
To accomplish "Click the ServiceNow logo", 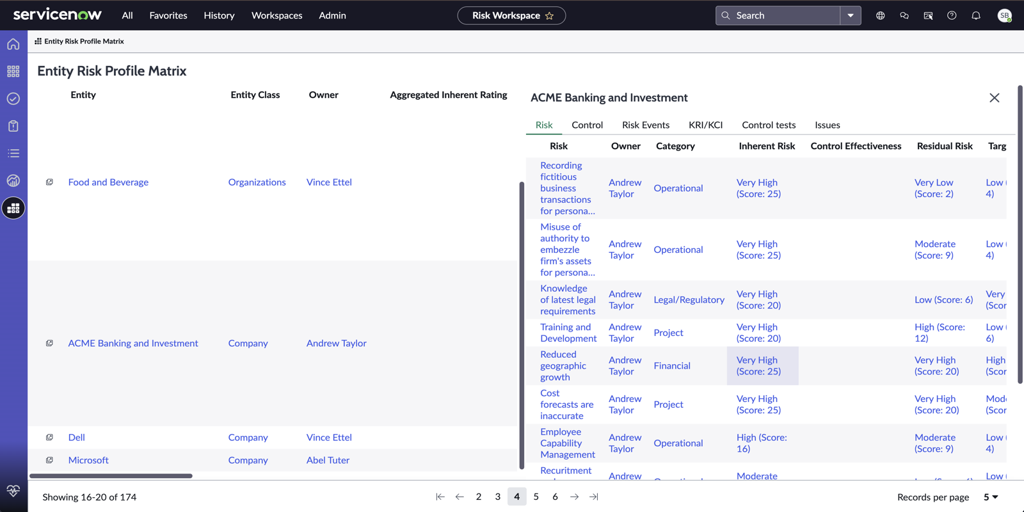I will tap(58, 15).
